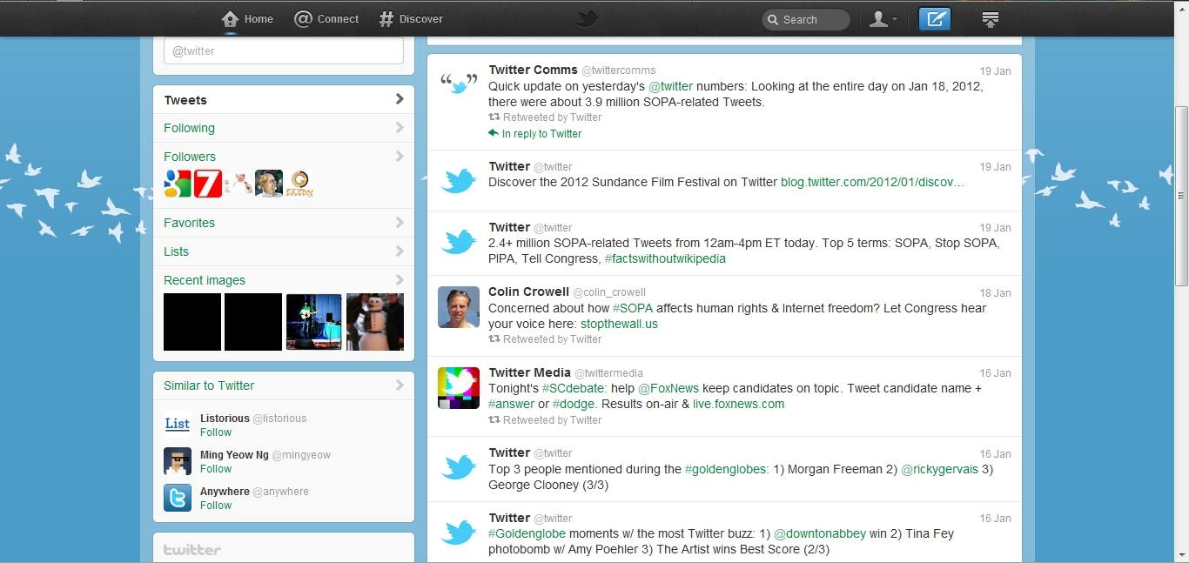
Task: Open the #dodge hashtag
Action: (574, 404)
